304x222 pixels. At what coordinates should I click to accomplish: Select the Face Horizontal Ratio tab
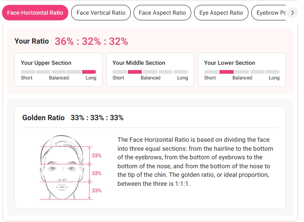coord(35,13)
